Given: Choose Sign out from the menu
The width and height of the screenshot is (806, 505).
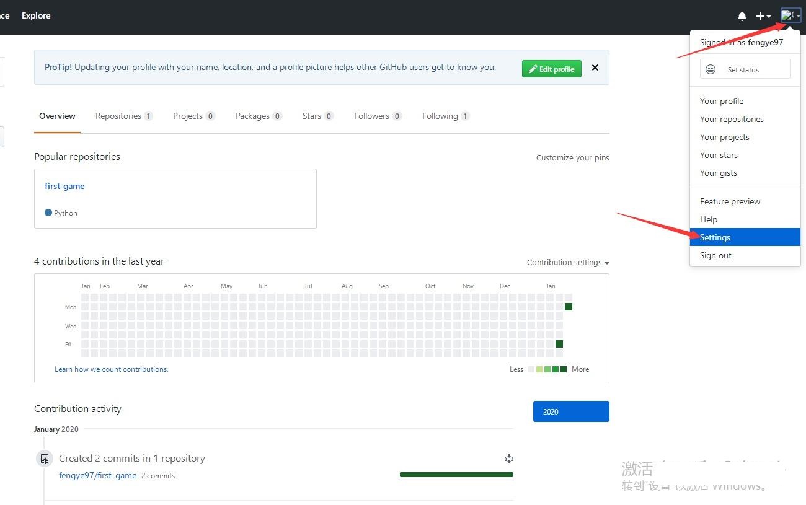Looking at the screenshot, I should pyautogui.click(x=715, y=255).
